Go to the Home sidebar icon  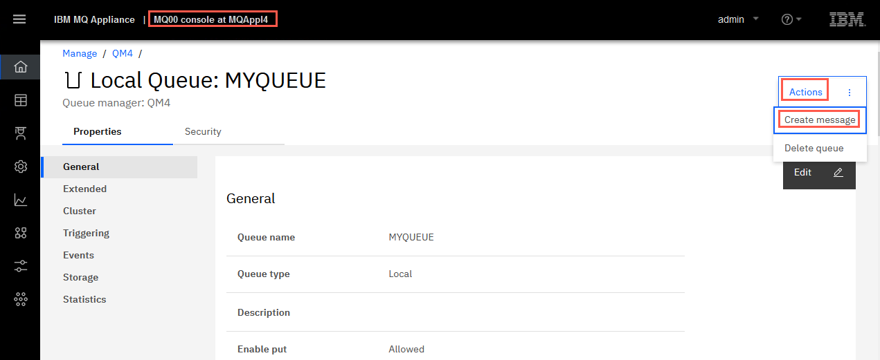click(20, 67)
